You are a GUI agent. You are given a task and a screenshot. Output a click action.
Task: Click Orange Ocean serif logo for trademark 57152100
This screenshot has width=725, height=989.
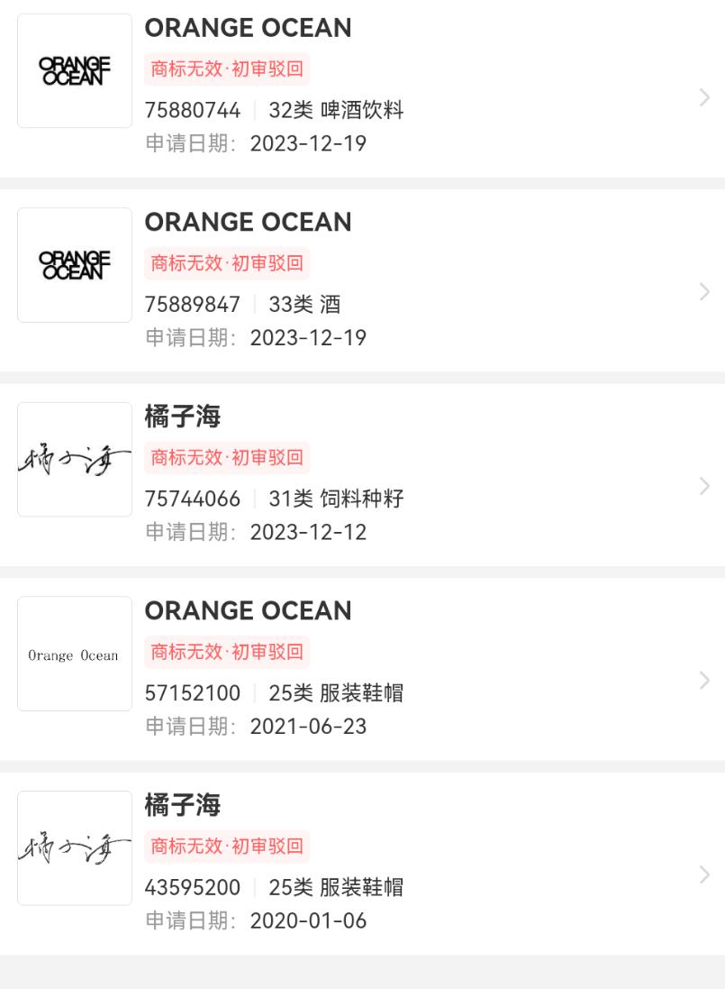(x=75, y=654)
